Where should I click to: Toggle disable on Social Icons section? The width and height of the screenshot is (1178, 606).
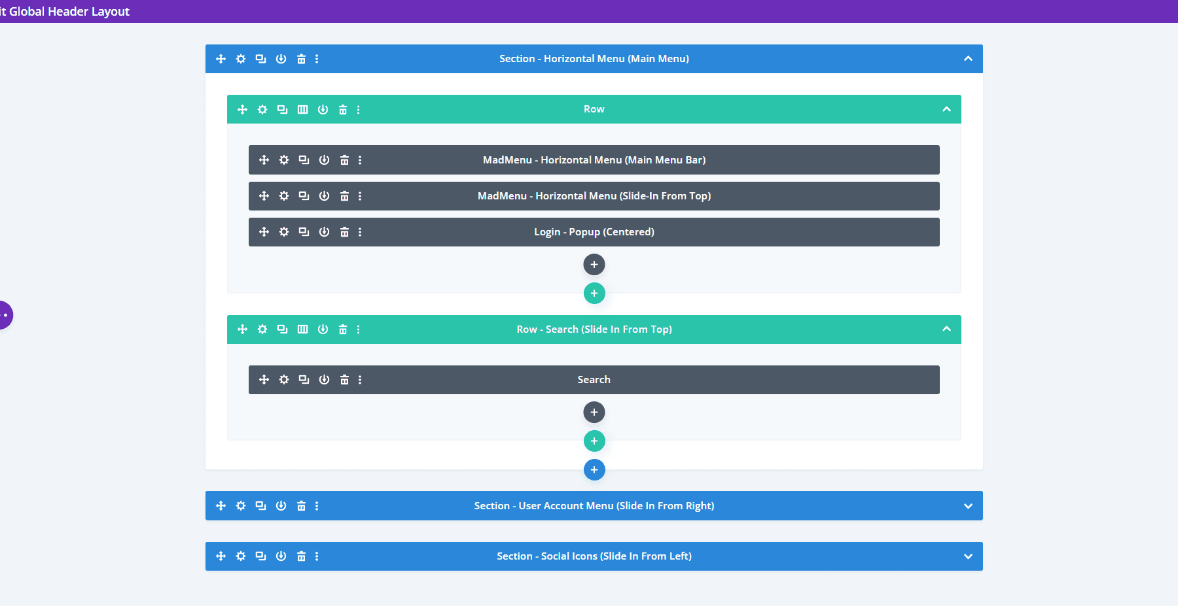tap(281, 556)
